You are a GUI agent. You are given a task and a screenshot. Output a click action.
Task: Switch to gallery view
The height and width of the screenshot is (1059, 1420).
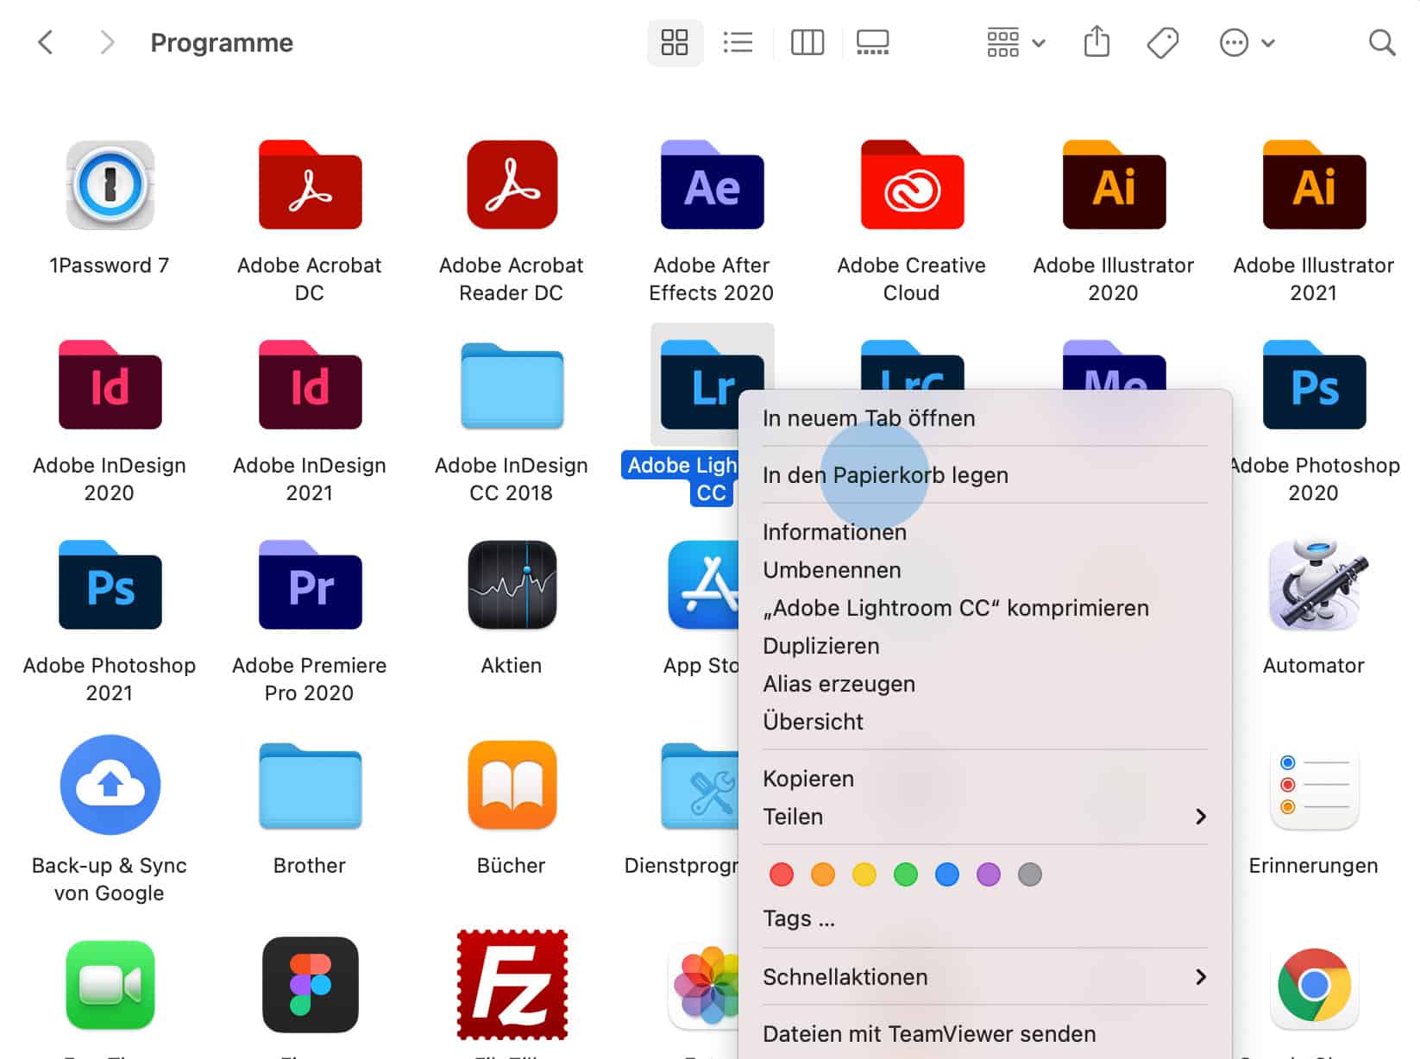pyautogui.click(x=872, y=42)
